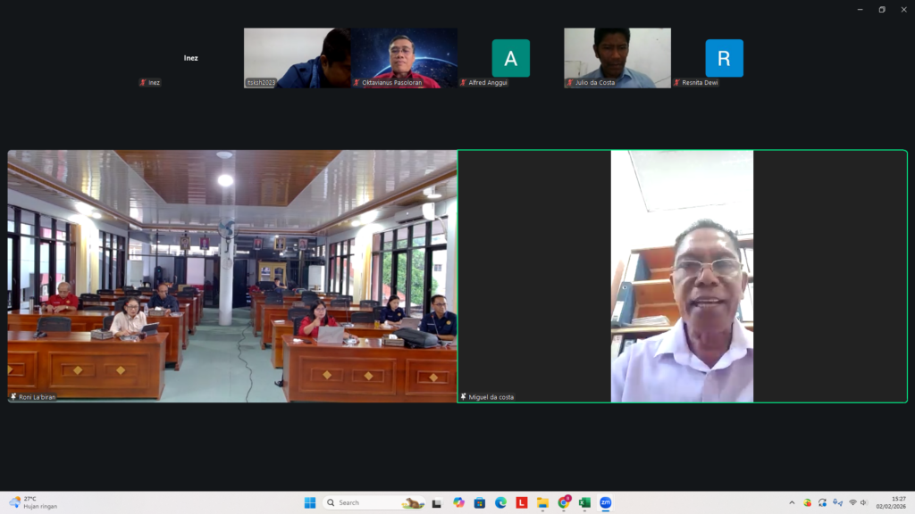Expand the hidden system tray icons chevron
The height and width of the screenshot is (514, 915).
792,502
